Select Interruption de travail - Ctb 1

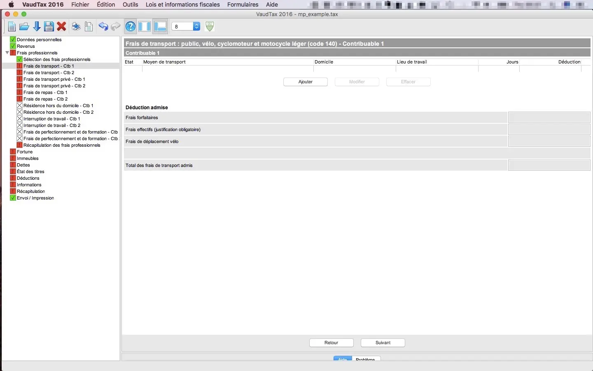pyautogui.click(x=52, y=119)
